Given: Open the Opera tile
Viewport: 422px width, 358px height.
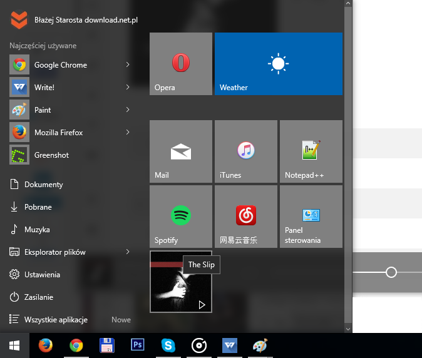Looking at the screenshot, I should point(181,64).
